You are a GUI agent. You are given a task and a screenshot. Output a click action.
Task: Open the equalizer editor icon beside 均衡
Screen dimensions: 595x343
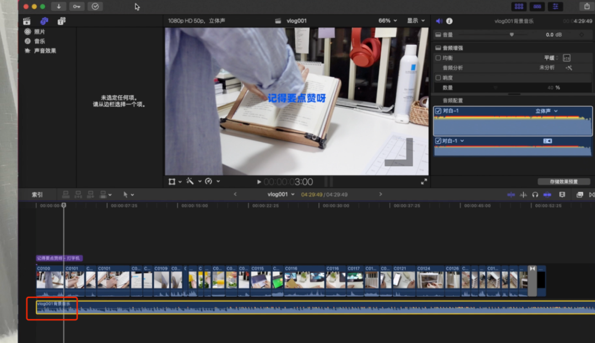(x=566, y=58)
